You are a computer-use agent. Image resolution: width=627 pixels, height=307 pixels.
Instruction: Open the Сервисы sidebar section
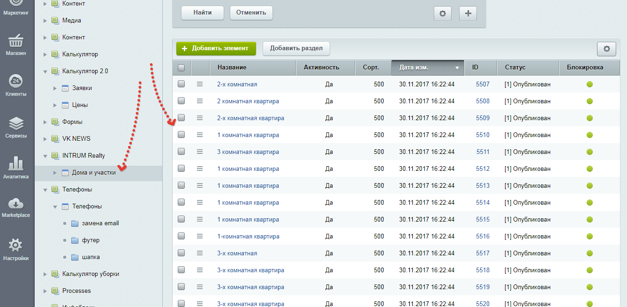tap(16, 127)
